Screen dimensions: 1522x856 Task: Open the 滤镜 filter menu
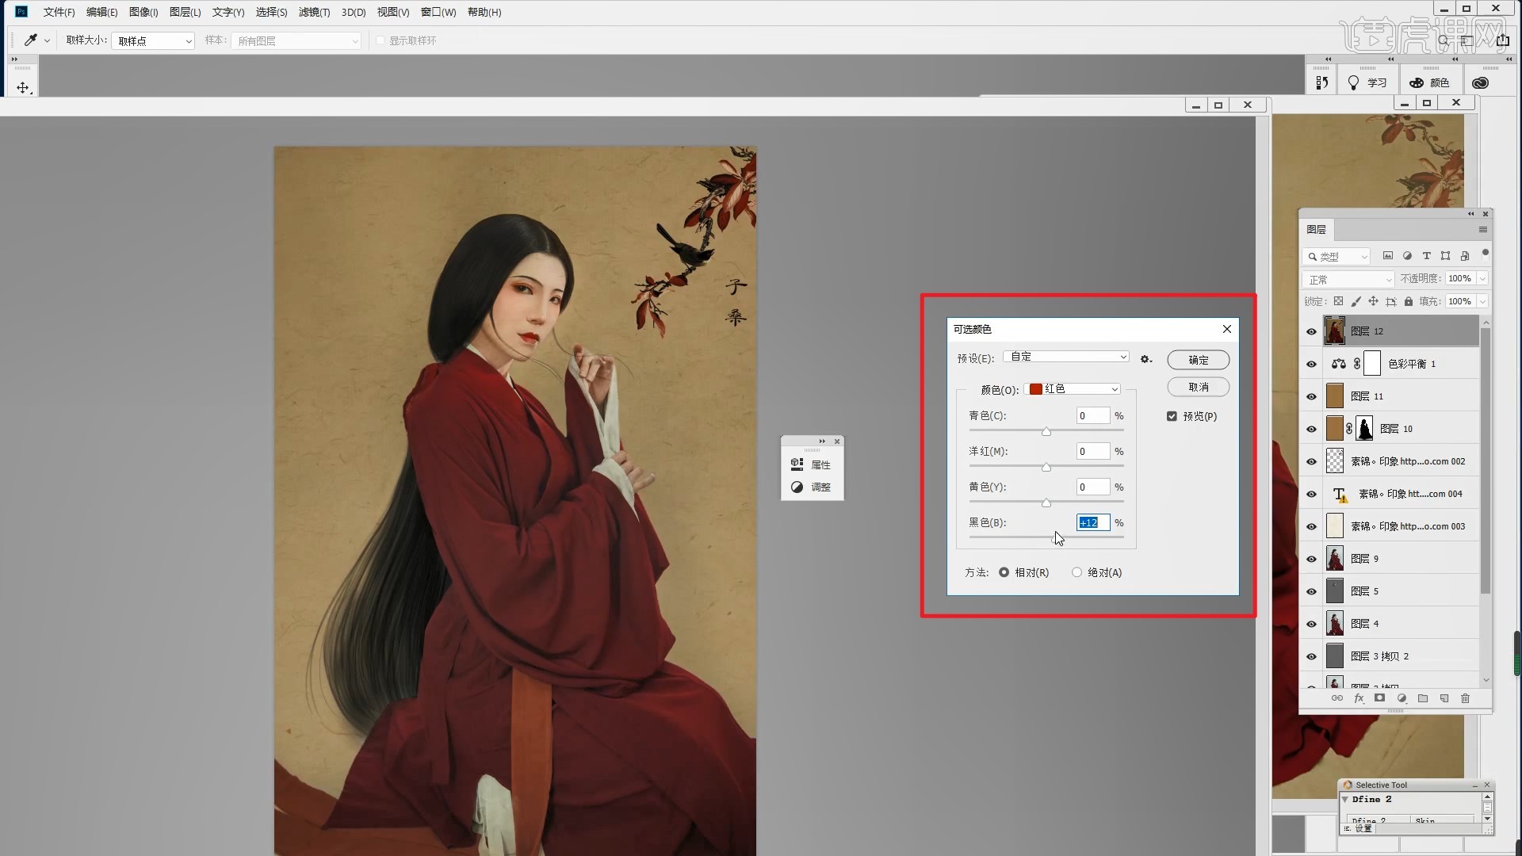(314, 12)
